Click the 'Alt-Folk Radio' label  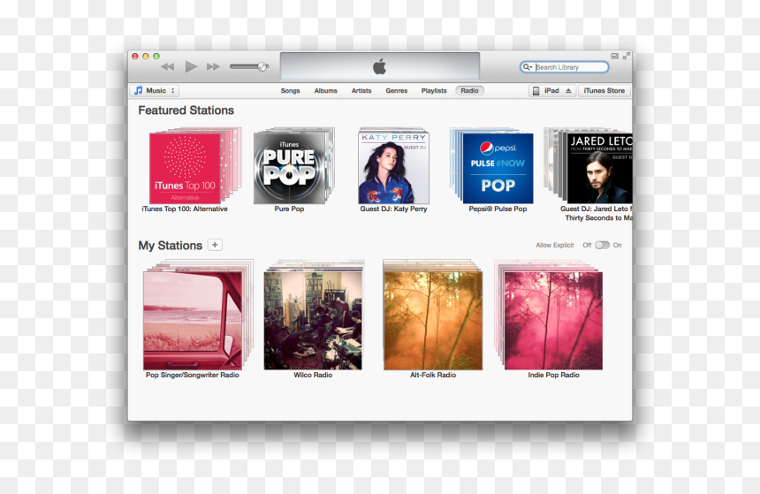(433, 376)
